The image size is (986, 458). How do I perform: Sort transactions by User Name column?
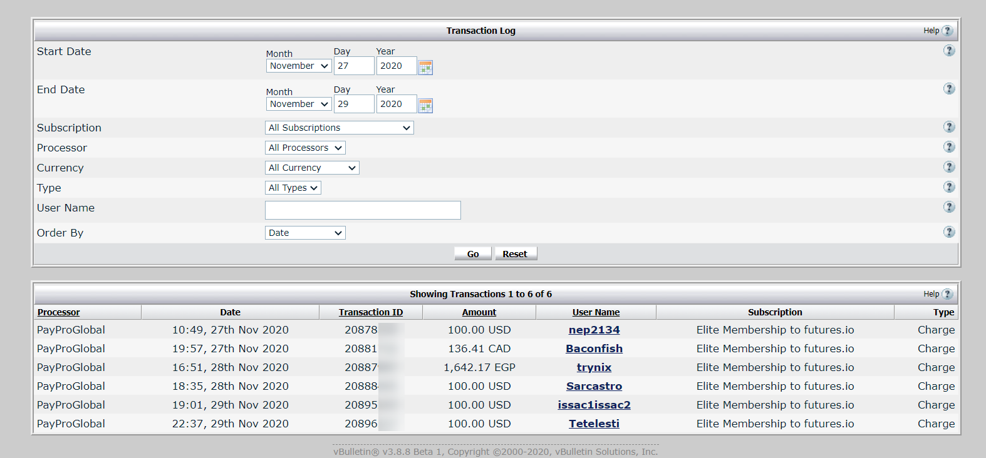coord(596,312)
